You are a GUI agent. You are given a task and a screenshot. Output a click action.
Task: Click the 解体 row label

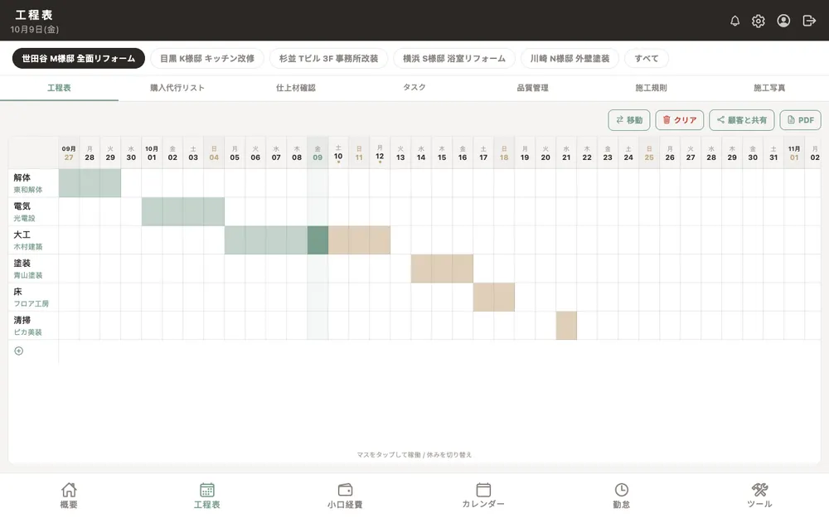click(33, 183)
